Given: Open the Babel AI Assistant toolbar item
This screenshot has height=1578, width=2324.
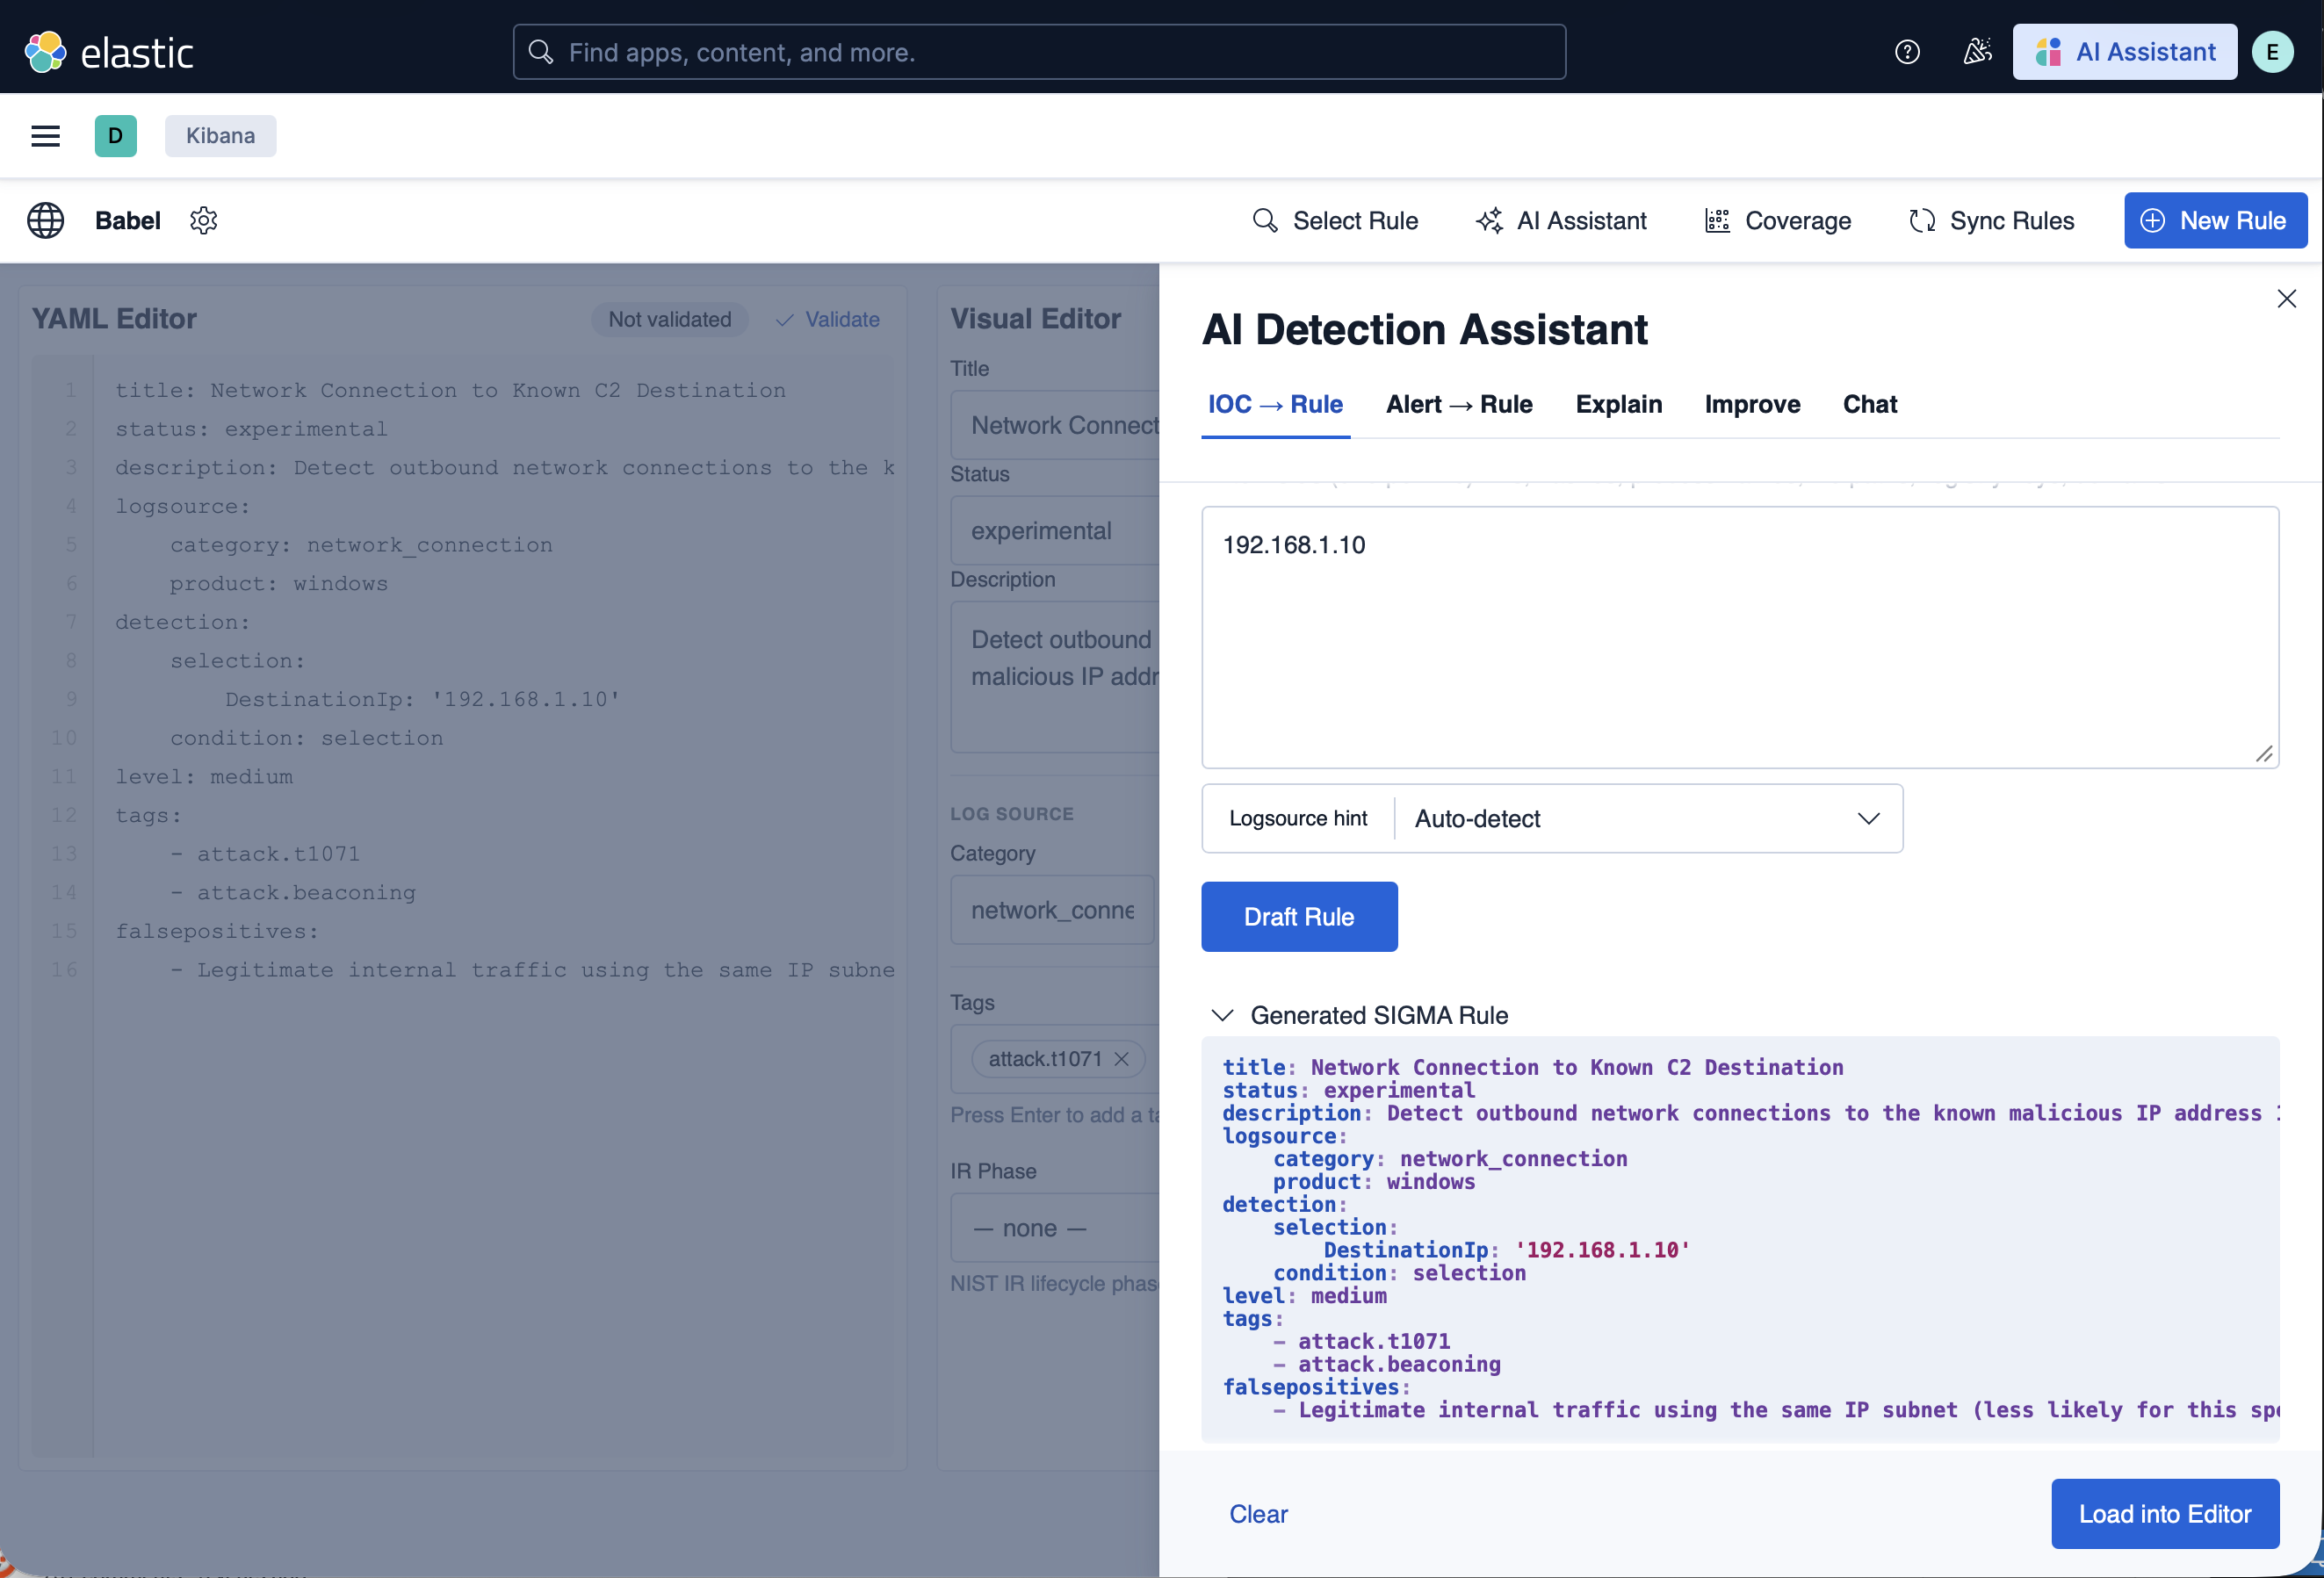Looking at the screenshot, I should click(1561, 220).
